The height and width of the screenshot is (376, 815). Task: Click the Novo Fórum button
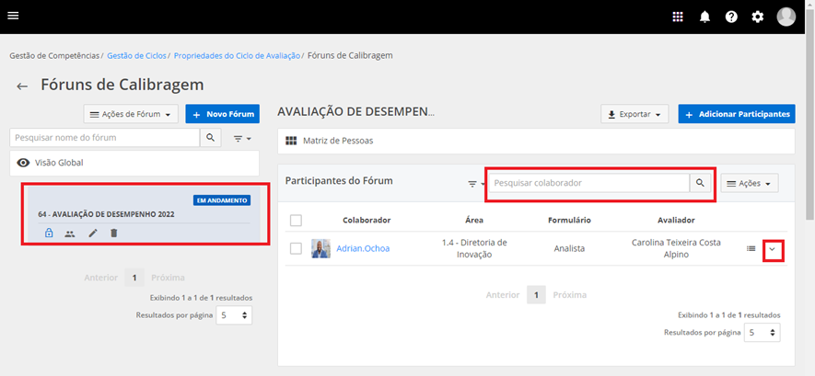point(222,114)
